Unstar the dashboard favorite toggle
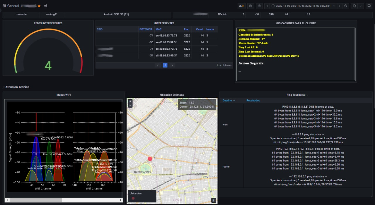The image size is (375, 205). pos(39,6)
